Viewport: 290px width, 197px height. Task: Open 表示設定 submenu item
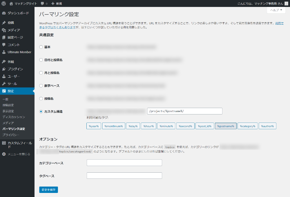click(8, 111)
